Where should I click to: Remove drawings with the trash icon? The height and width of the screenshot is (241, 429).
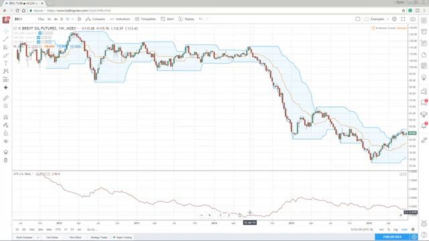6,161
